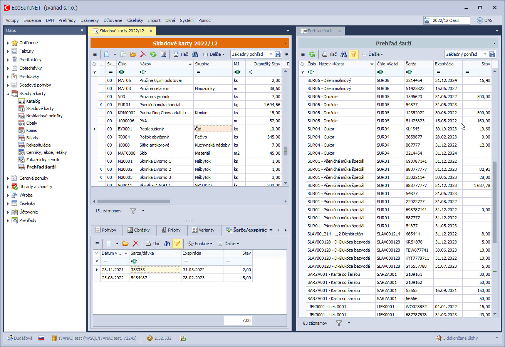Click the red delete X in Skladové karty toolbar

tap(143, 55)
